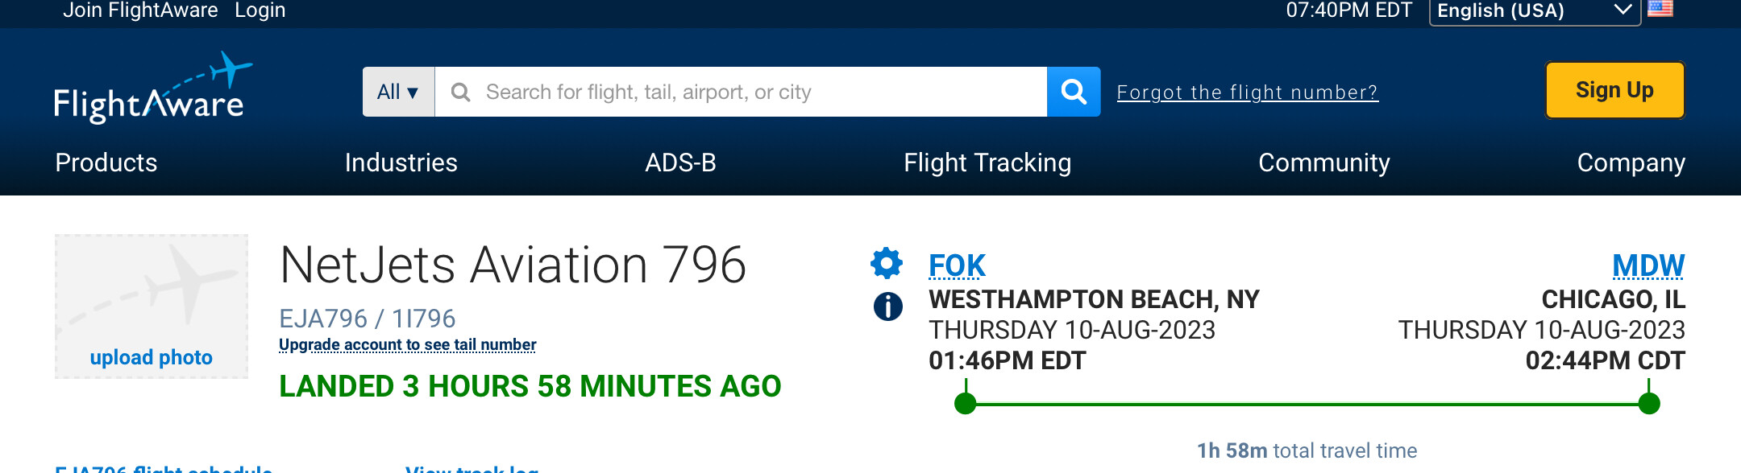The width and height of the screenshot is (1741, 473).
Task: Click the blue search magnifier button
Action: (x=1074, y=92)
